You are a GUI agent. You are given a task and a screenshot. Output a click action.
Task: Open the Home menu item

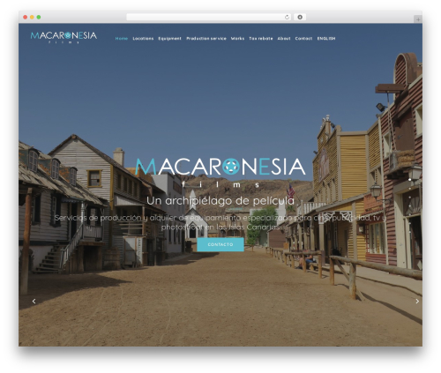pos(122,39)
